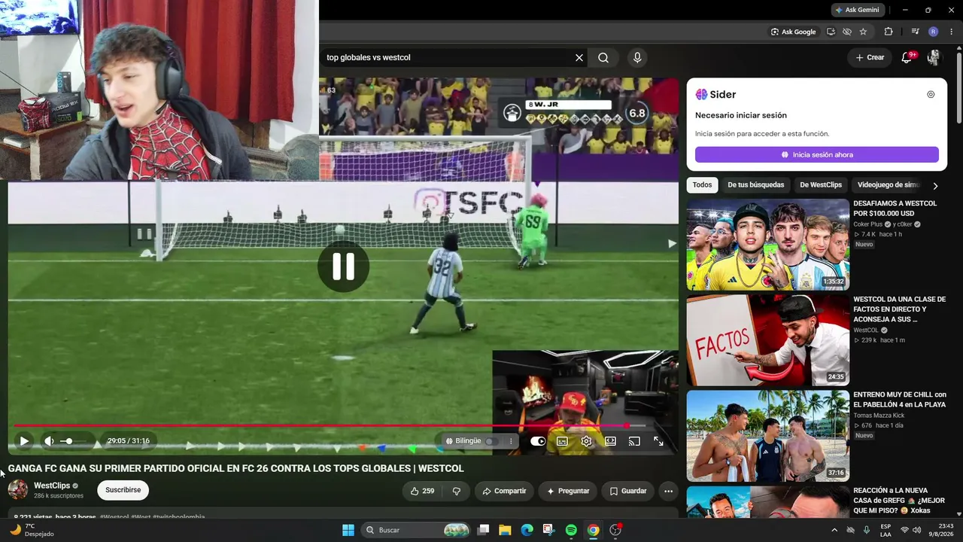Adjust the player volume slider
The height and width of the screenshot is (542, 963).
(x=72, y=441)
